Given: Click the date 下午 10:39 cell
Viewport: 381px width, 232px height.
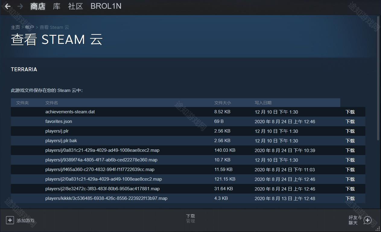Looking at the screenshot, I should [285, 150].
